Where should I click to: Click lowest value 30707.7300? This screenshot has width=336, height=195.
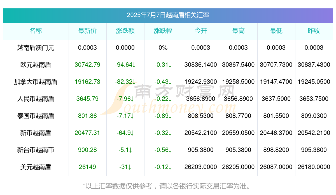click(x=276, y=65)
